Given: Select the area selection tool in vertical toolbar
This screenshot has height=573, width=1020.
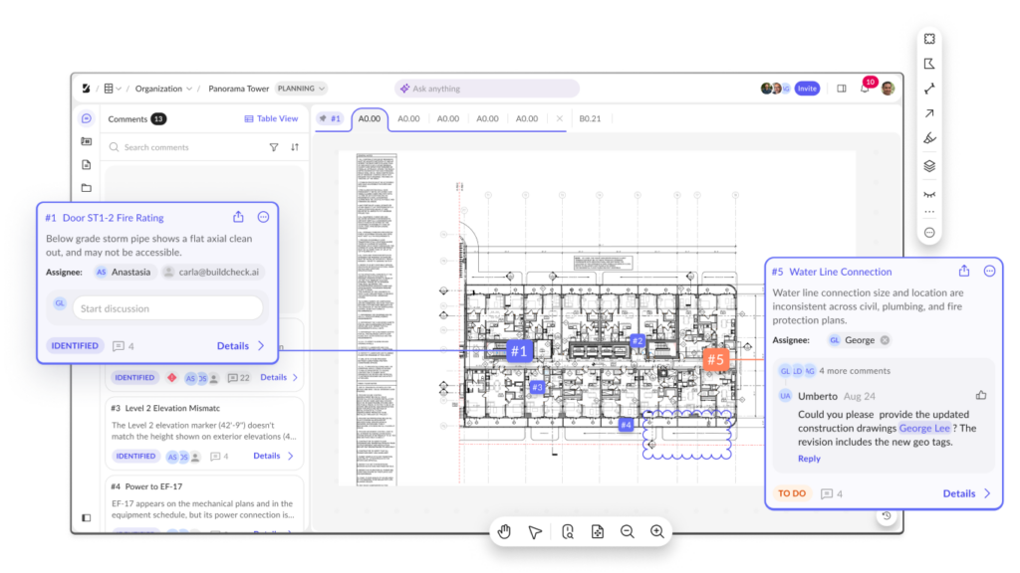Looking at the screenshot, I should click(928, 39).
